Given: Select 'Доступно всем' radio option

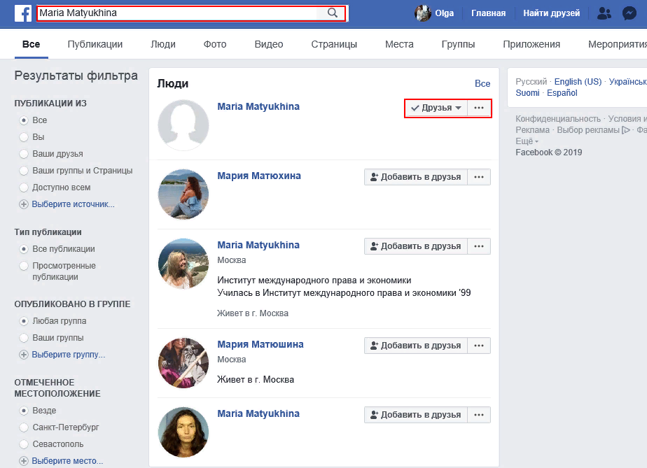Looking at the screenshot, I should 24,187.
